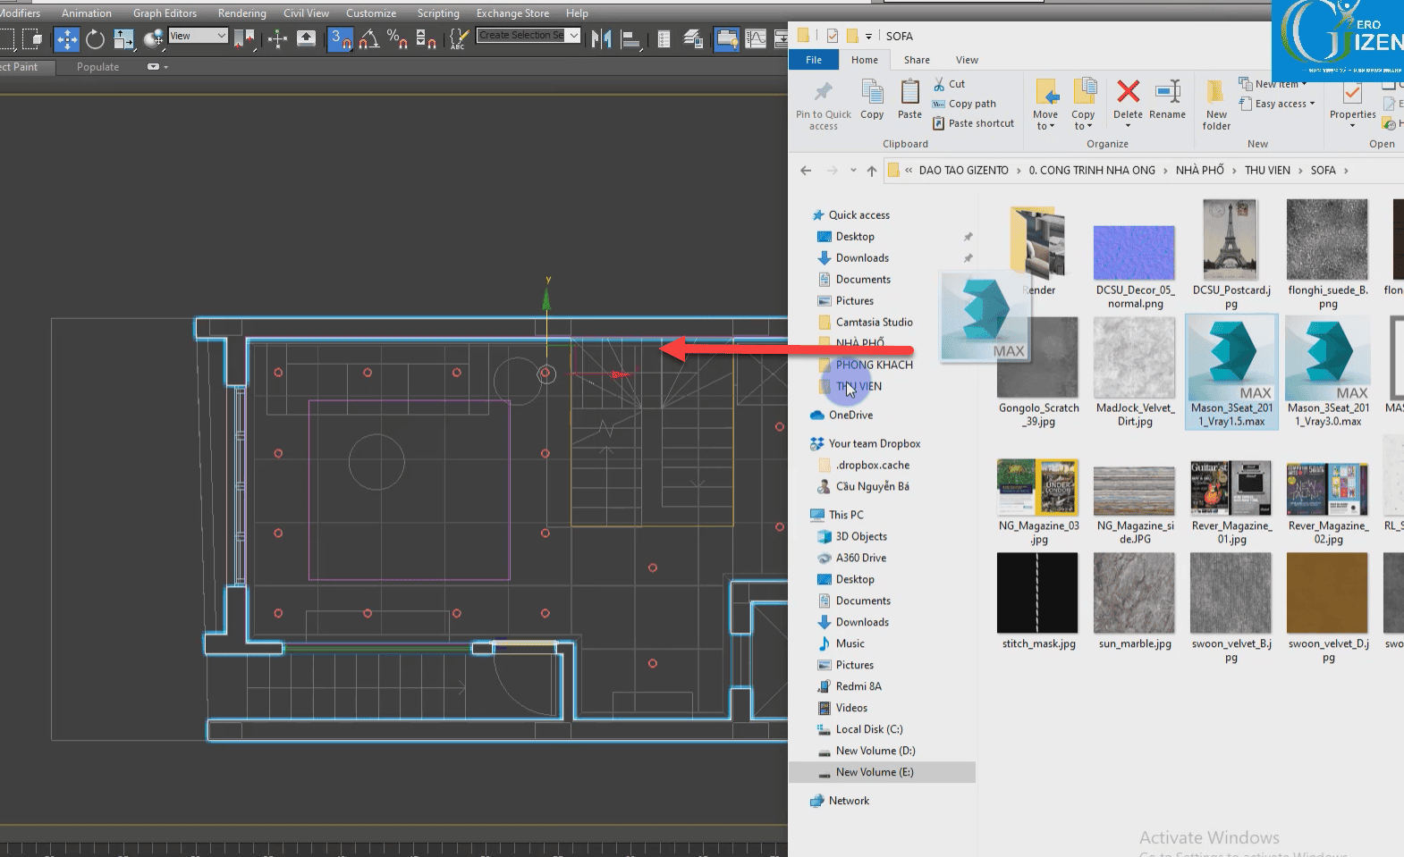Click the Select and Place tool icon
Screen dimensions: 1404x857
[154, 38]
